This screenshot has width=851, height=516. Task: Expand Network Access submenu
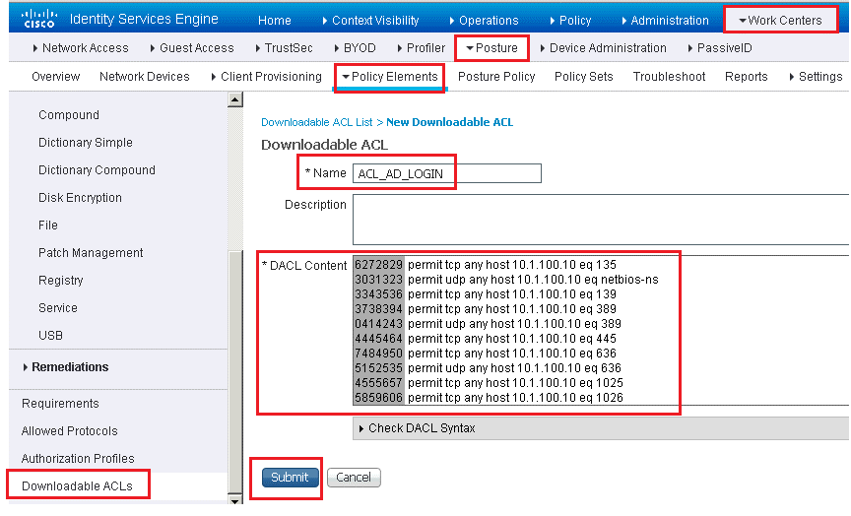pos(81,48)
